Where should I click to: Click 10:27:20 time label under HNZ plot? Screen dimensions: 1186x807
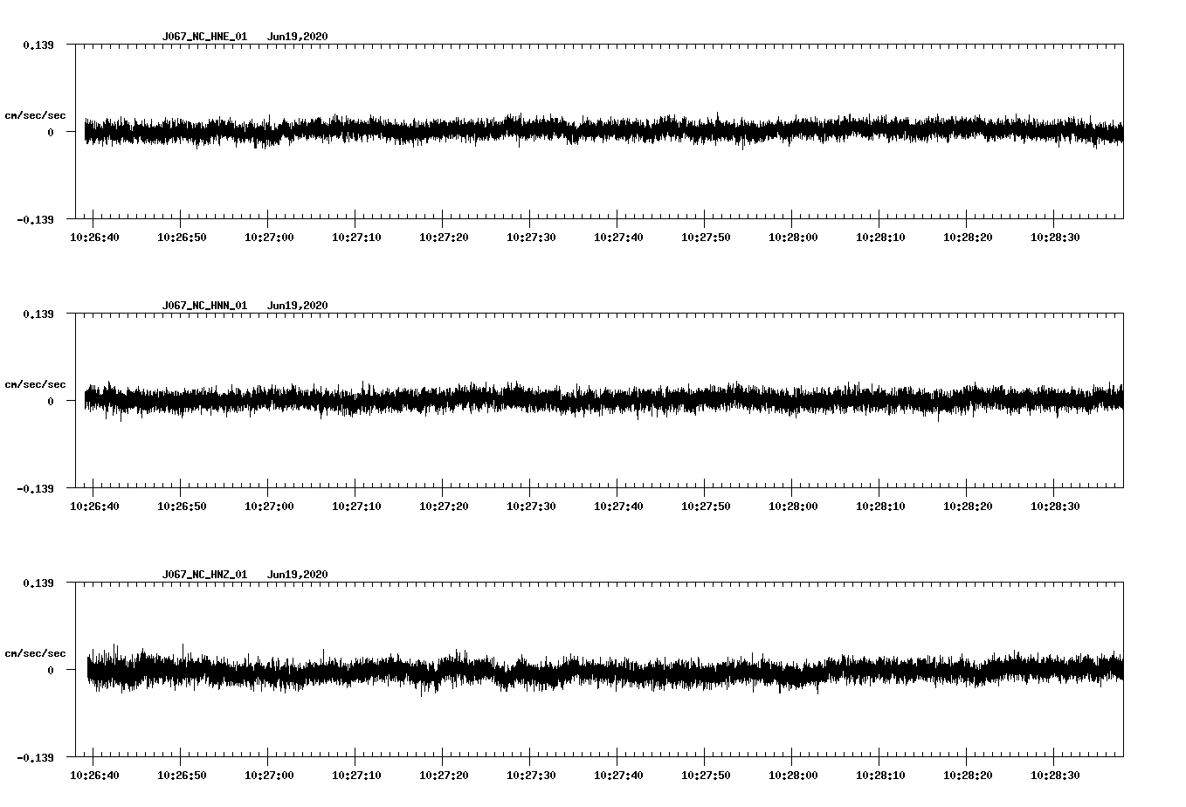tap(444, 776)
